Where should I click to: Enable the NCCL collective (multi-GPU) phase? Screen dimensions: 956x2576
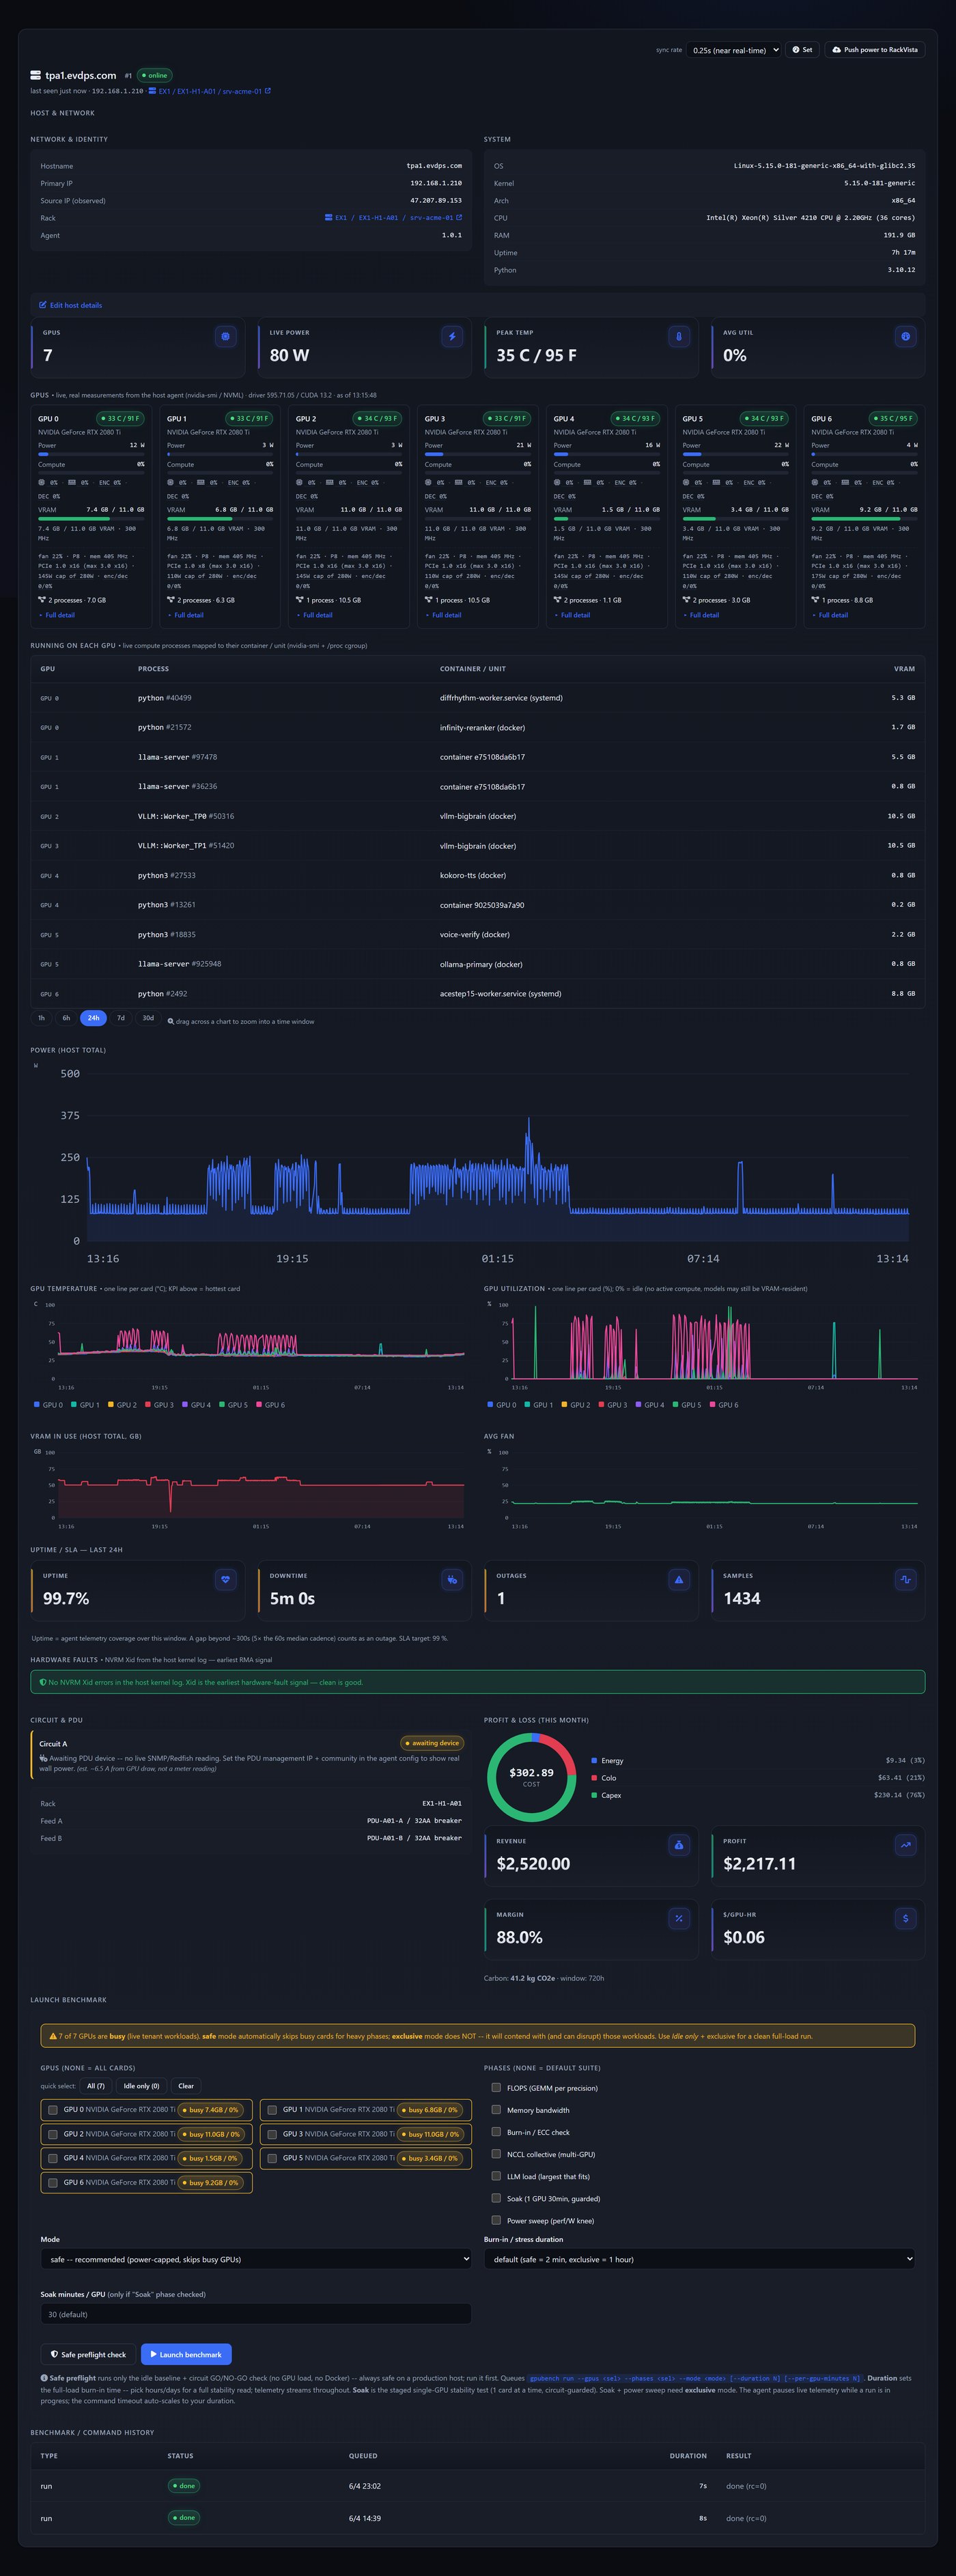(496, 2154)
